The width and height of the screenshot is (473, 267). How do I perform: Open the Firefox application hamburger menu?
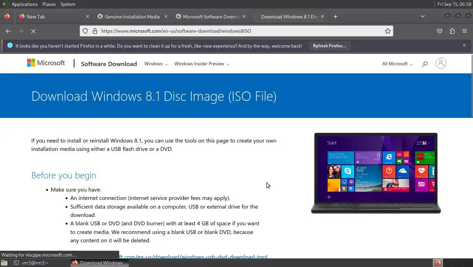pyautogui.click(x=465, y=31)
